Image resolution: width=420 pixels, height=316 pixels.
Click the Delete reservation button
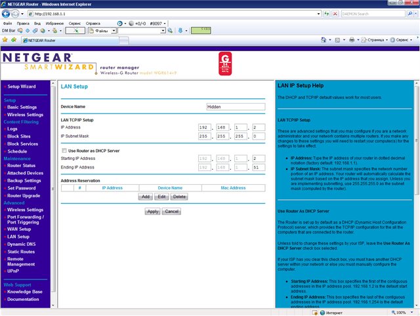pos(179,197)
